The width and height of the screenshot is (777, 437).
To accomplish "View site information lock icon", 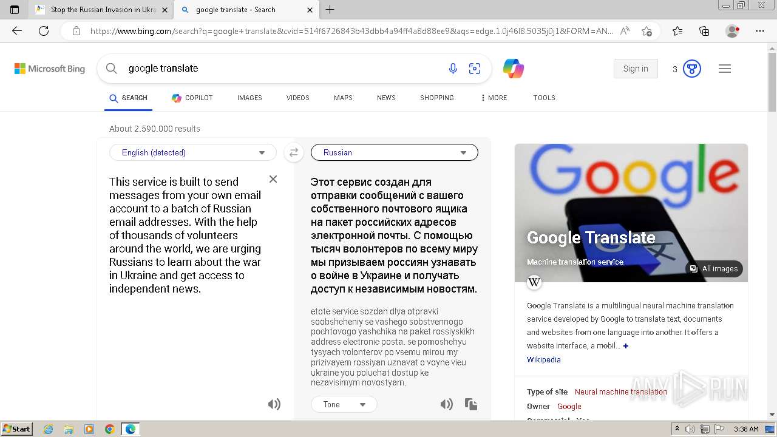I will coord(76,31).
